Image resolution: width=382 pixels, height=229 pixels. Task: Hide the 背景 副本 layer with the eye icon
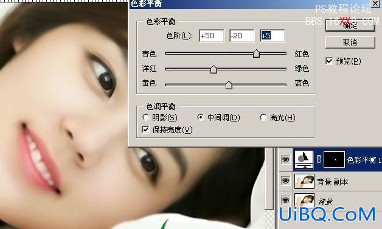coord(285,181)
